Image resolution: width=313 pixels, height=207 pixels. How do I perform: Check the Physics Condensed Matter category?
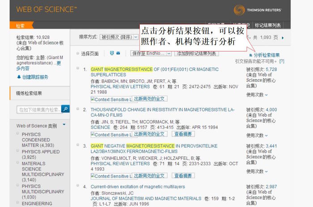(x=17, y=133)
